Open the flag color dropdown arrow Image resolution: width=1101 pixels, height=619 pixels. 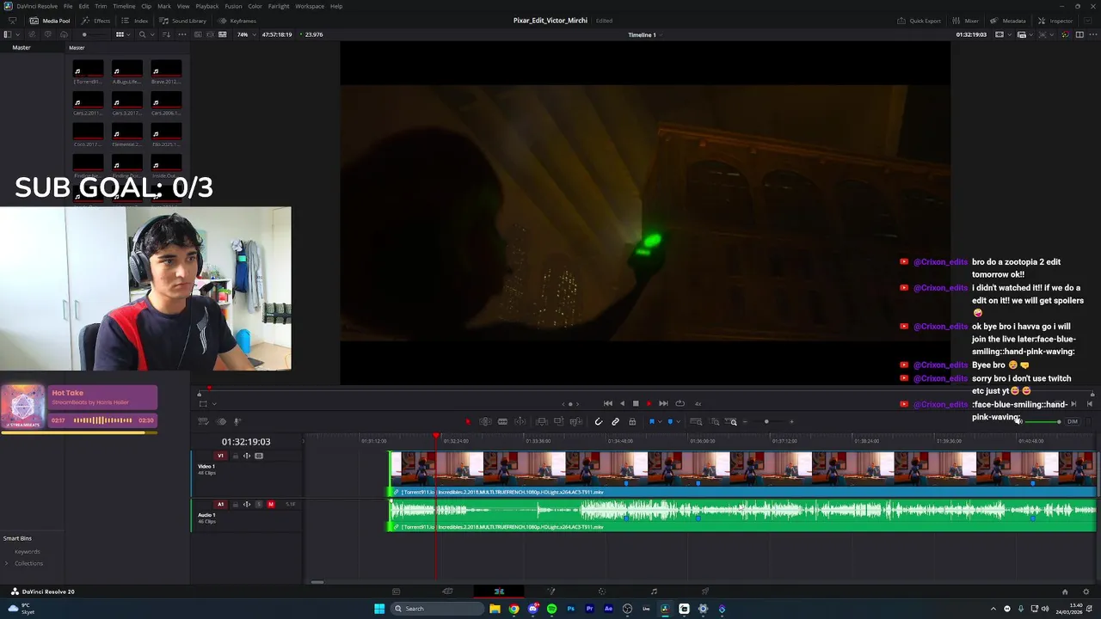(x=660, y=421)
